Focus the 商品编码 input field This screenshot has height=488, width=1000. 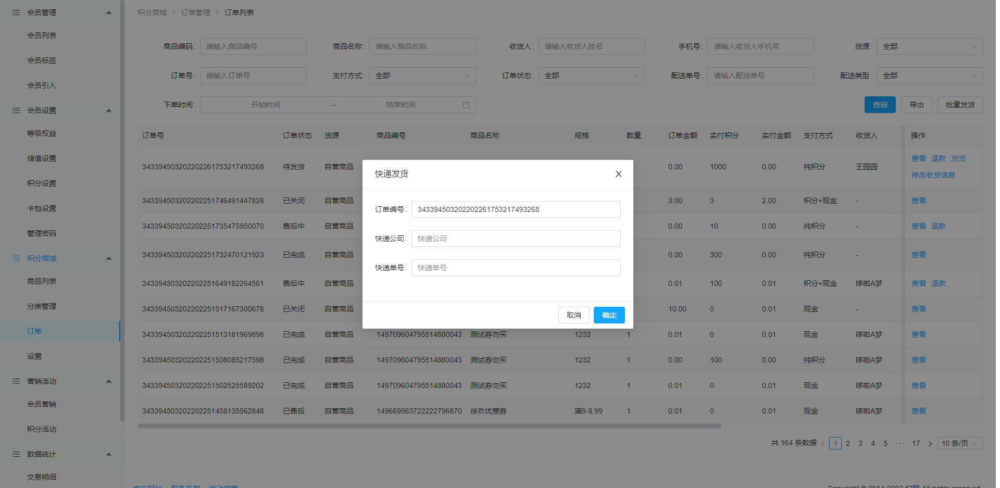253,46
